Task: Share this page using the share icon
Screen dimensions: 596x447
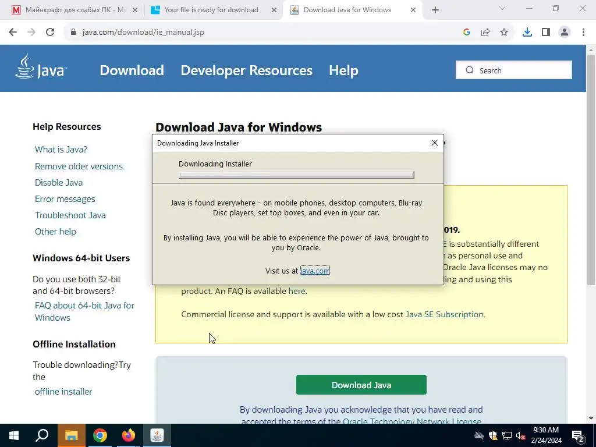Action: point(485,33)
